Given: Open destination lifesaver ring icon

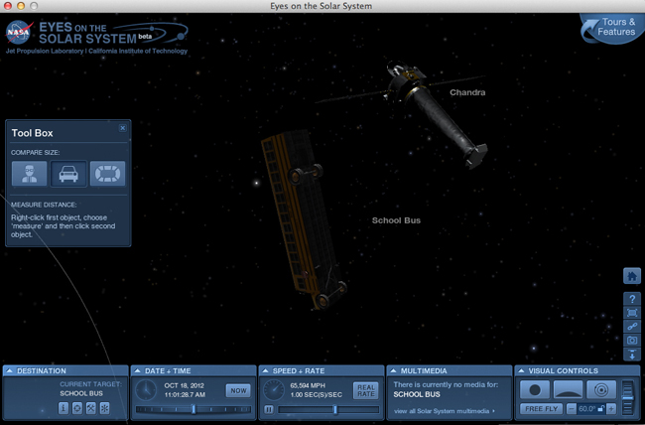Looking at the screenshot, I should pyautogui.click(x=77, y=408).
